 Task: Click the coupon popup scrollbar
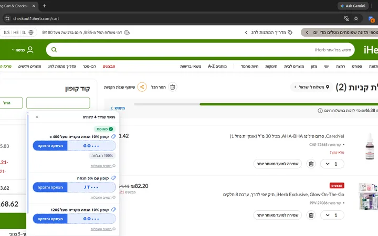[x=28, y=164]
